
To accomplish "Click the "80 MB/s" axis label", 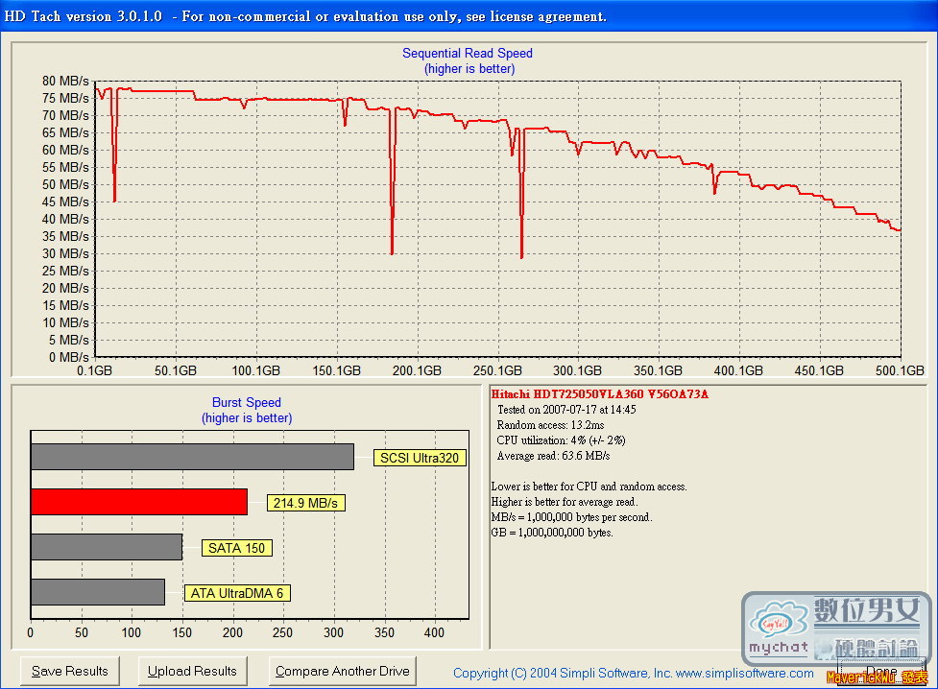I will point(65,81).
